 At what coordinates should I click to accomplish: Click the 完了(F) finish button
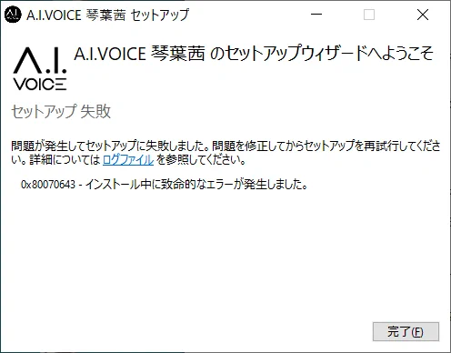tap(406, 331)
